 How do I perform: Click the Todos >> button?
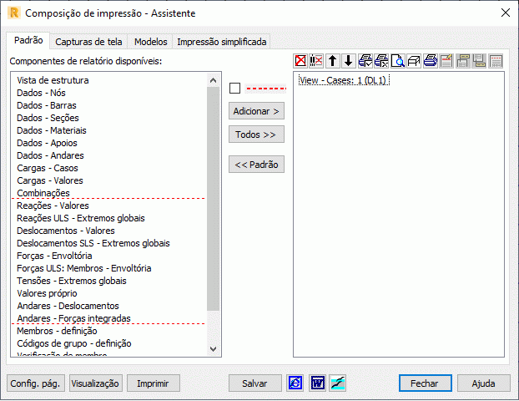pyautogui.click(x=256, y=135)
